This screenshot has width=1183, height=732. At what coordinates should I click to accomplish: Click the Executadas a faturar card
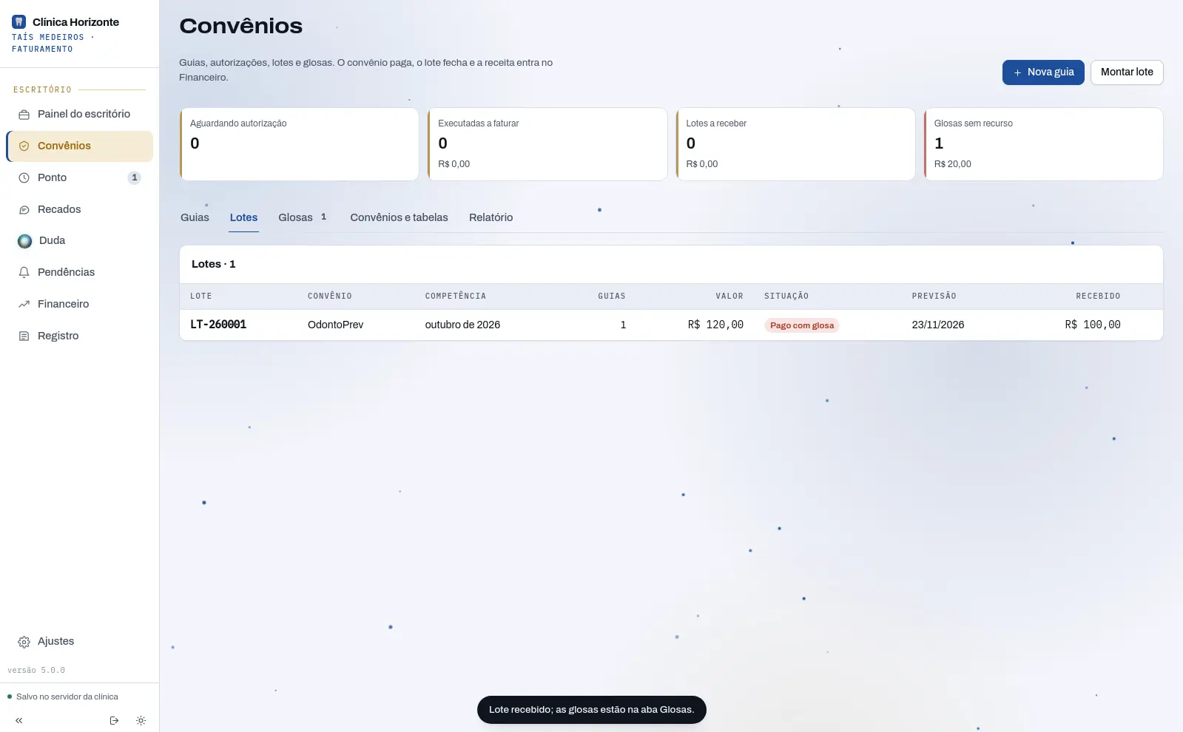pyautogui.click(x=547, y=144)
